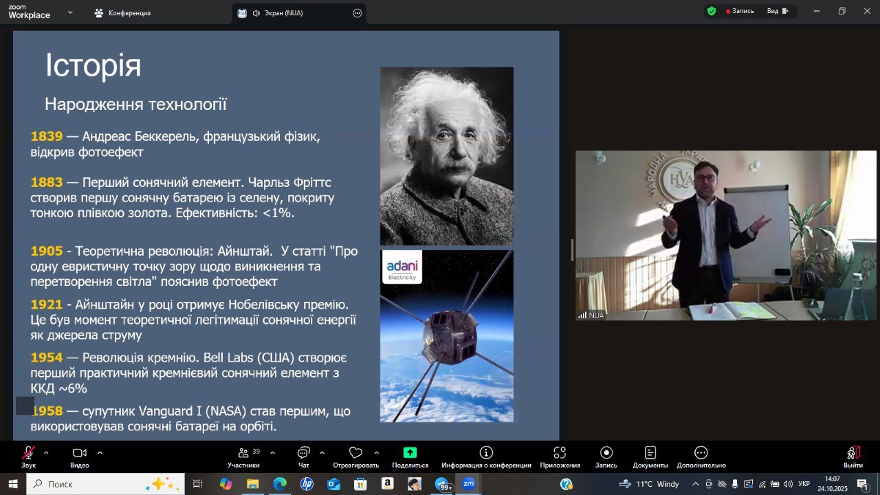Viewport: 880px width, 495px height.
Task: Open the Приложения apps icon
Action: point(560,453)
